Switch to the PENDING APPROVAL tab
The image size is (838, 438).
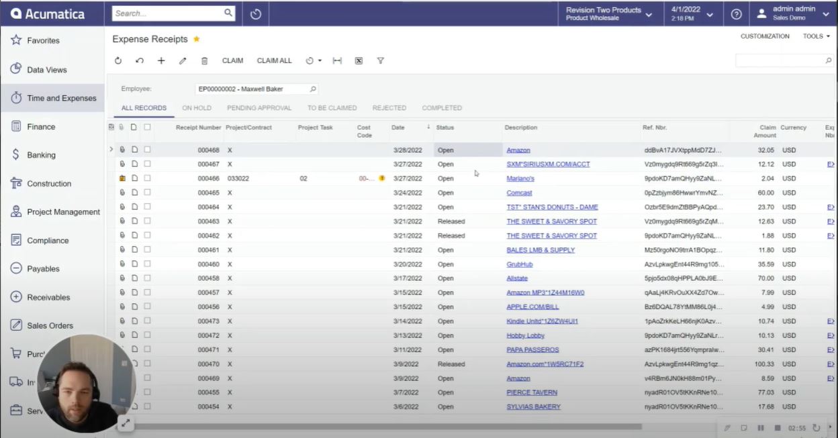coord(259,108)
